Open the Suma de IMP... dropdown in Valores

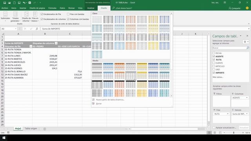[247, 114]
